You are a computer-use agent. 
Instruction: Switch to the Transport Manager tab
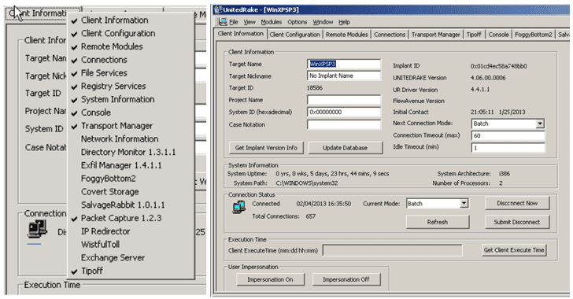(x=435, y=35)
